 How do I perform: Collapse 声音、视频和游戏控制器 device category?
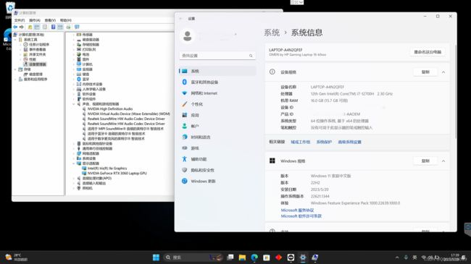74,104
